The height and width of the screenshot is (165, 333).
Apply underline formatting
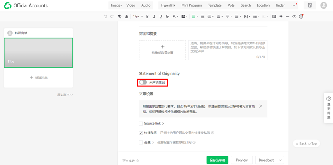point(161,17)
